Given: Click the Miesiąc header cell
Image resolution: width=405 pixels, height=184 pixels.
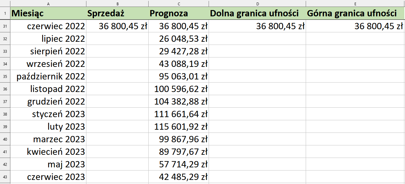Looking at the screenshot, I should pos(48,14).
